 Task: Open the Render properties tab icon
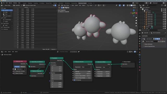click(140, 36)
